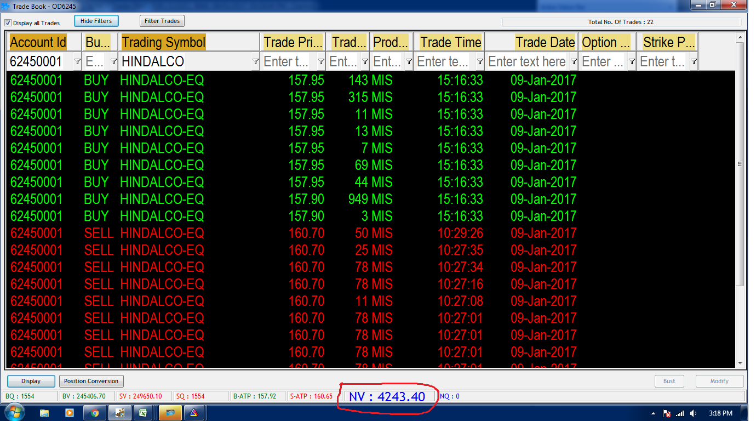Click BV : 245406.70 status field
Screen dimensions: 756x421
[87, 396]
